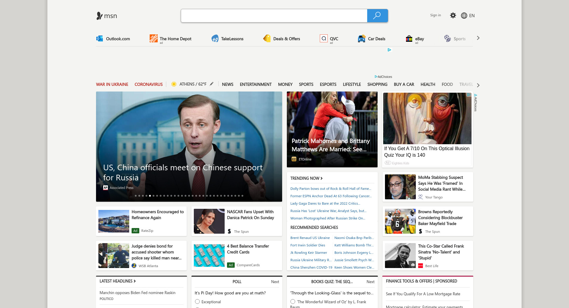This screenshot has height=308, width=569.
Task: Edit weather location with pencil icon
Action: pos(212,84)
